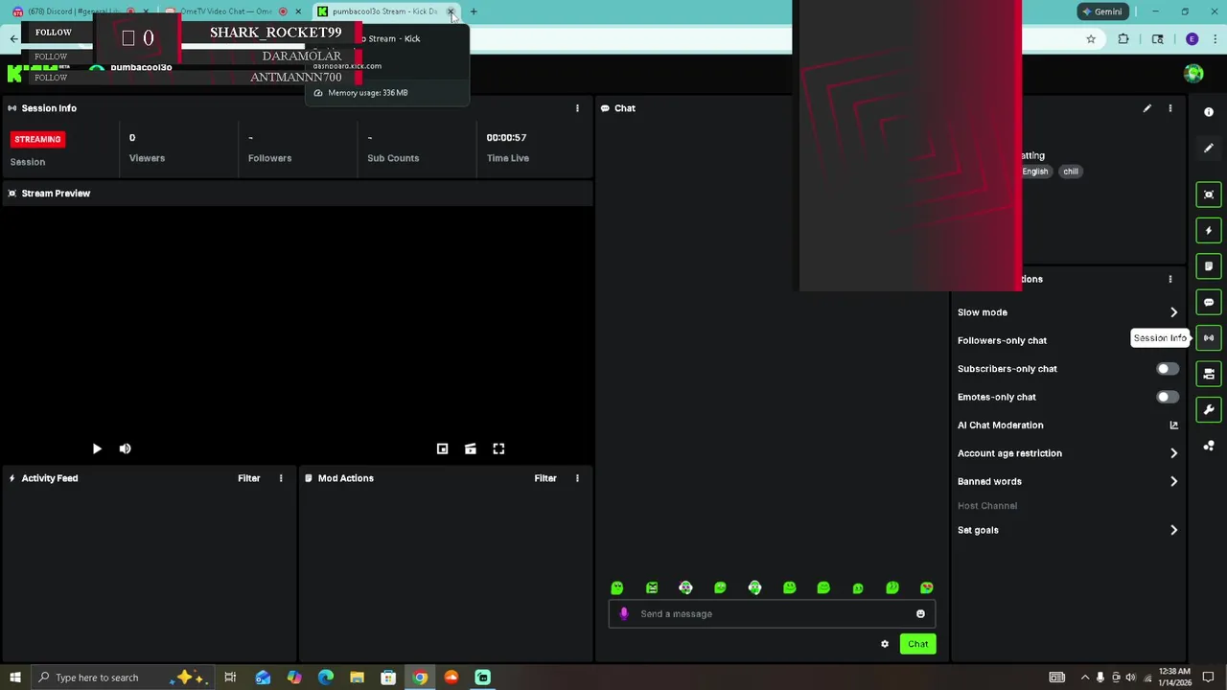Screen dimensions: 1227x690
Task: Open Activity Feed options menu
Action: coord(281,478)
